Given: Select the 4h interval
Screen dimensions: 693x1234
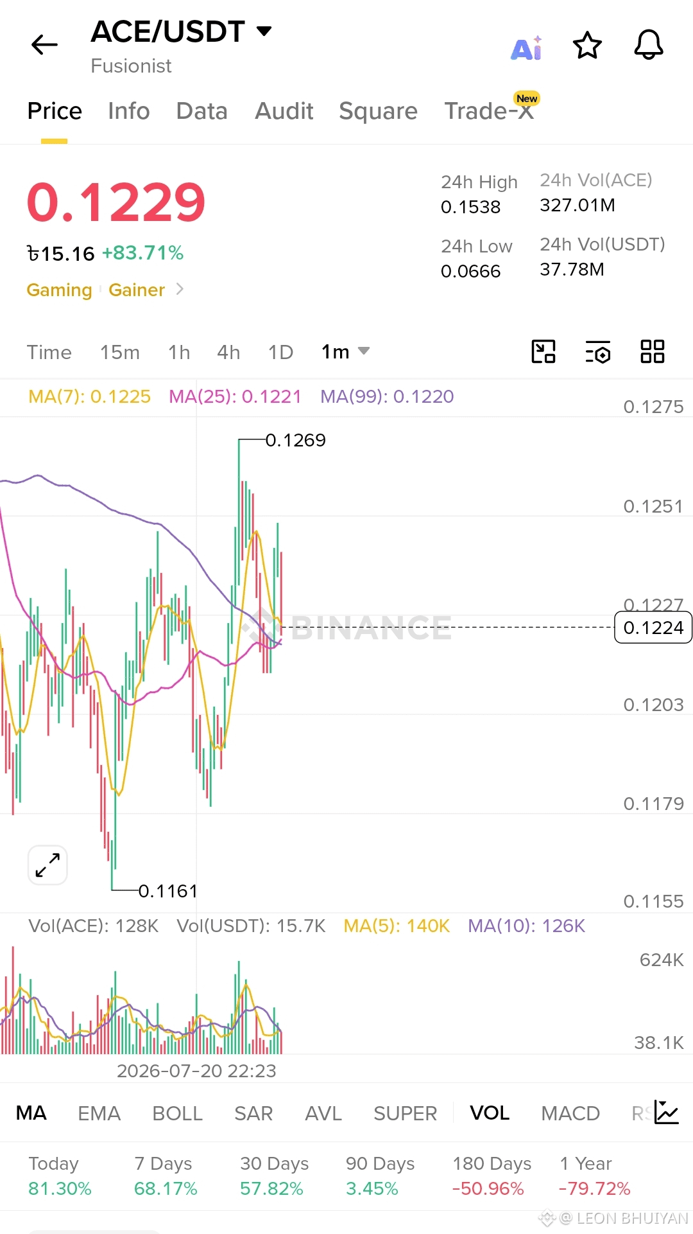Looking at the screenshot, I should [x=228, y=352].
